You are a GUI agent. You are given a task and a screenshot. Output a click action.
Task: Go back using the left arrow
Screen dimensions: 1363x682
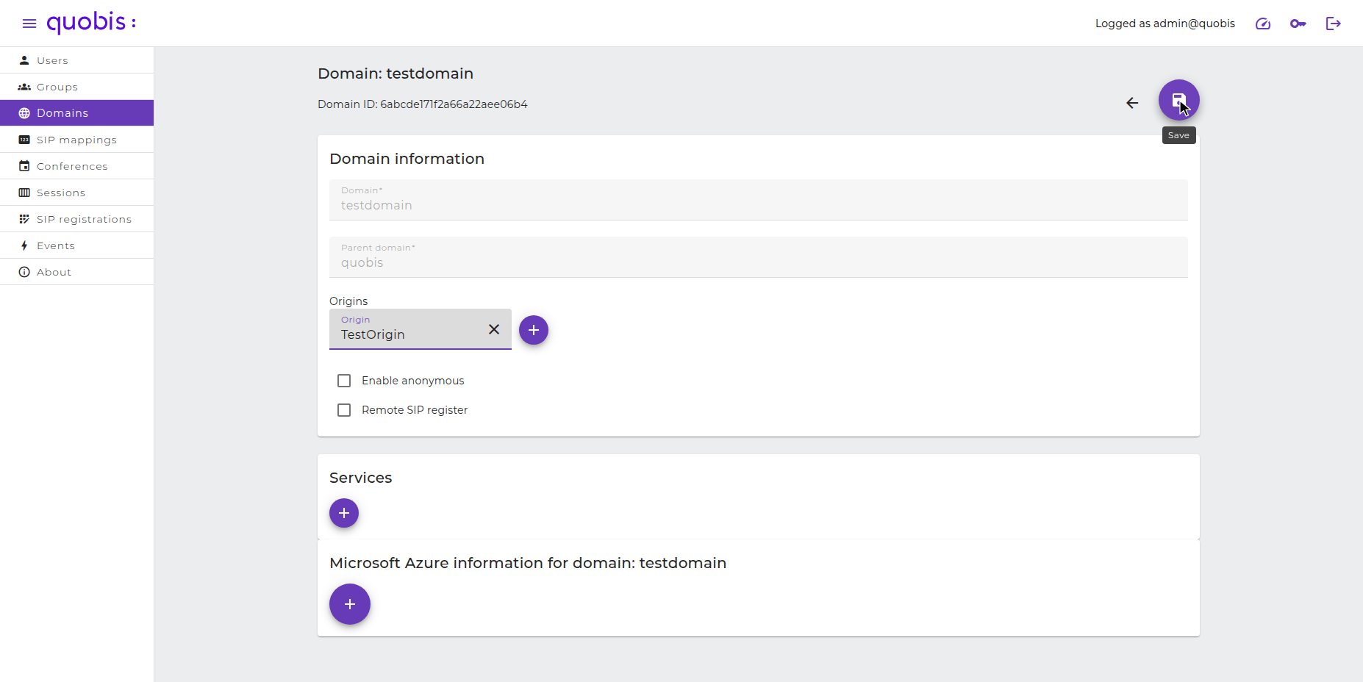coord(1132,103)
